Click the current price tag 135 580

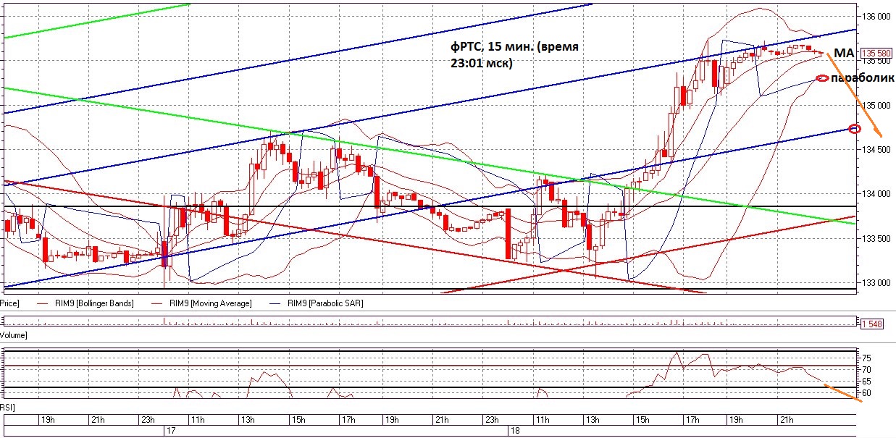tap(876, 53)
